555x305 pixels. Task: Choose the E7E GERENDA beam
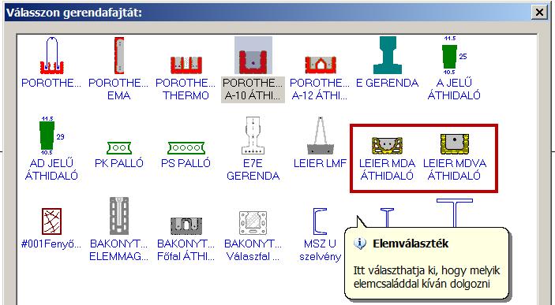pyautogui.click(x=253, y=149)
